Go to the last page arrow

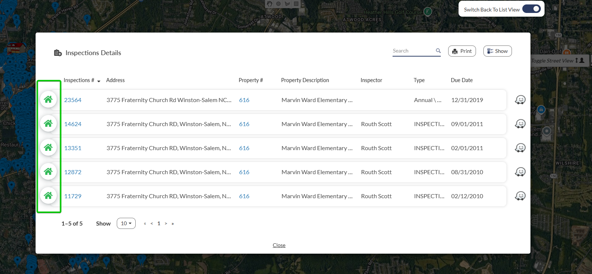pos(173,223)
